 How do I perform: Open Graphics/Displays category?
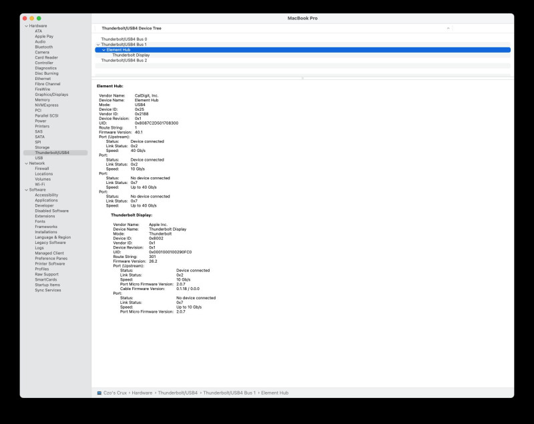pos(51,95)
